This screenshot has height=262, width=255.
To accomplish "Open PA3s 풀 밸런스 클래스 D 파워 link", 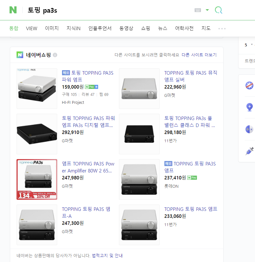I will 190,122.
